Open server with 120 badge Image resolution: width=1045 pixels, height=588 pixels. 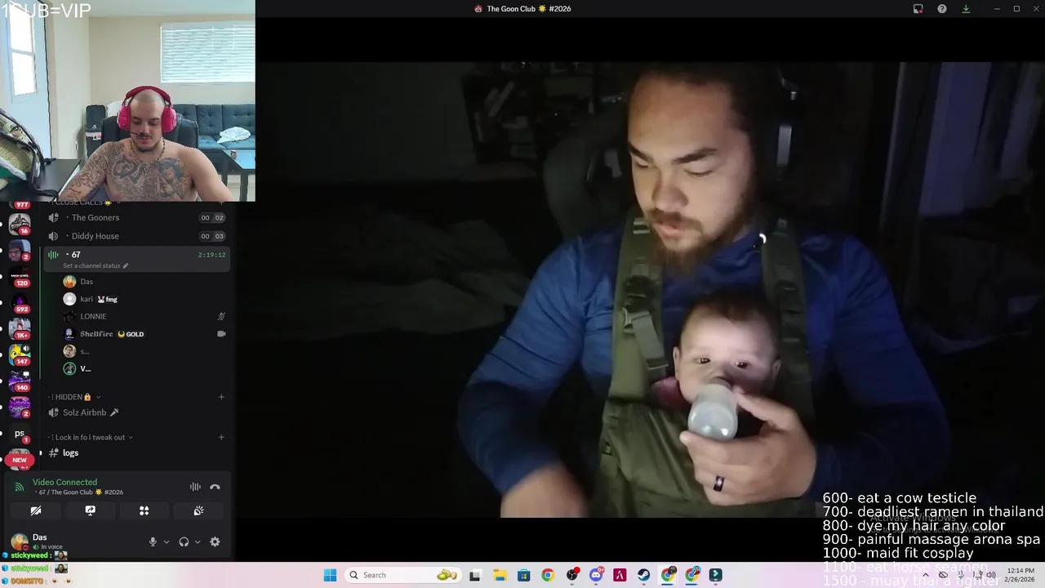click(20, 278)
